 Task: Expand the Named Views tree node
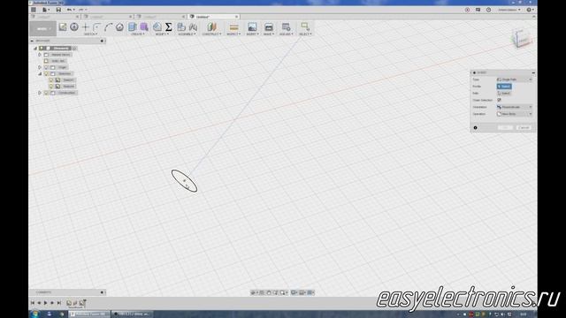(40, 55)
